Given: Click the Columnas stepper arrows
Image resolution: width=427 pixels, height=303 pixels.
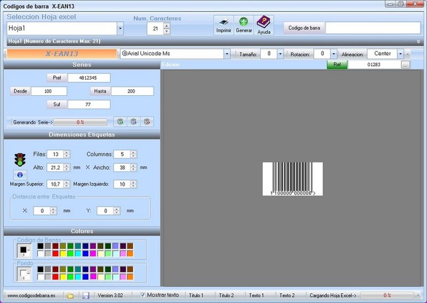Looking at the screenshot, I should pyautogui.click(x=133, y=154).
